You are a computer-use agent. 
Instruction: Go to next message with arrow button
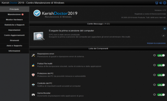(x=163, y=35)
